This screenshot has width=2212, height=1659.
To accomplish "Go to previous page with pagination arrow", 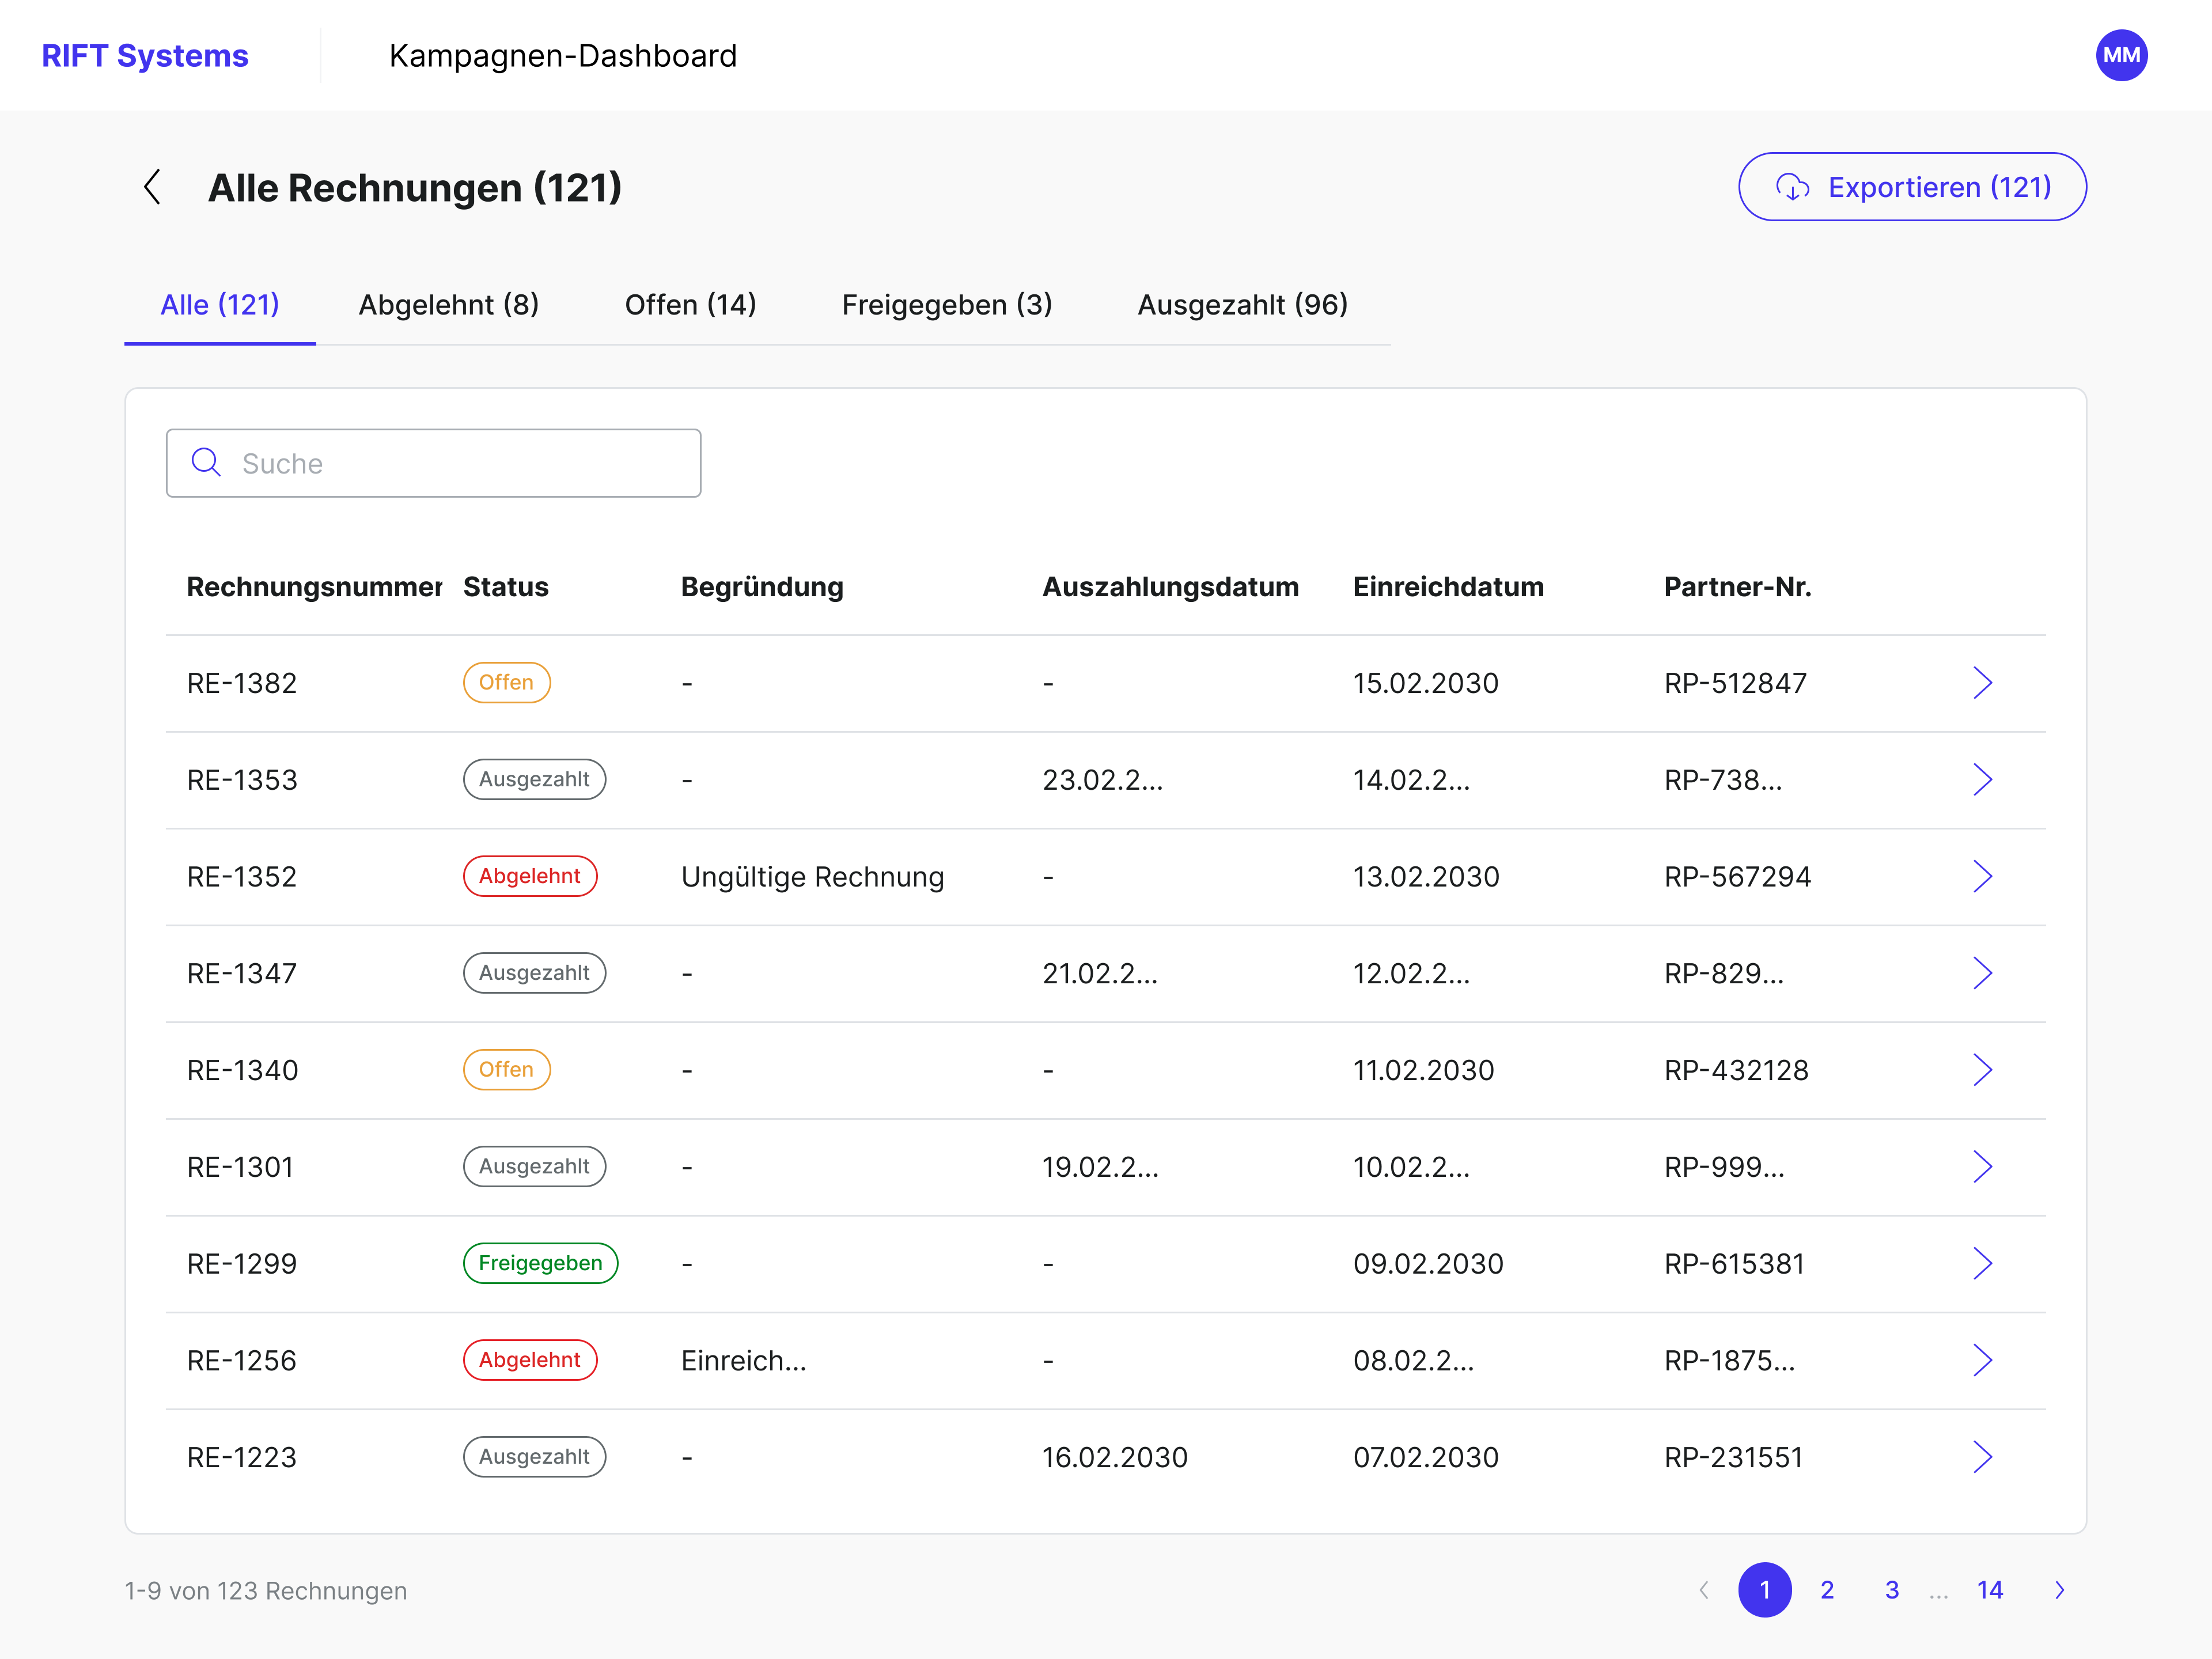I will point(1704,1590).
